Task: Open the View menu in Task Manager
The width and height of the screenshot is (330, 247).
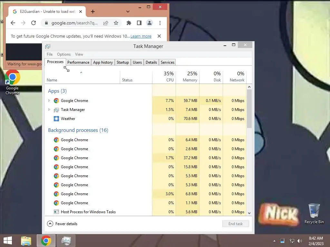Action: click(79, 54)
